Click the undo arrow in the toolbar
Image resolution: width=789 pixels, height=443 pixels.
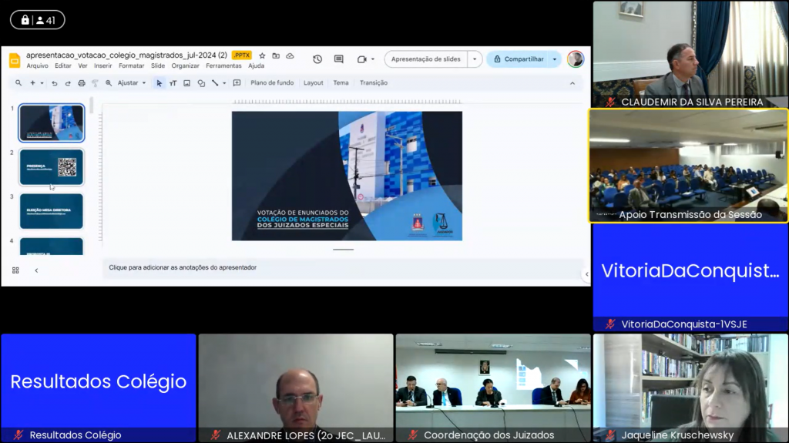coord(54,83)
